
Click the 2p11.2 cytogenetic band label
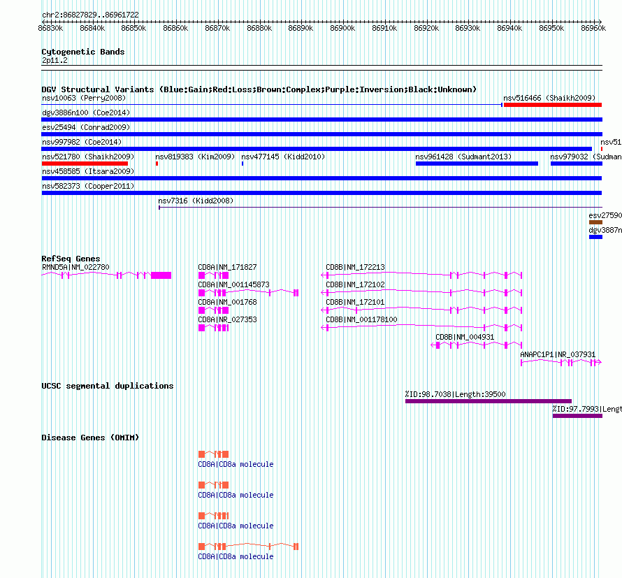(55, 60)
